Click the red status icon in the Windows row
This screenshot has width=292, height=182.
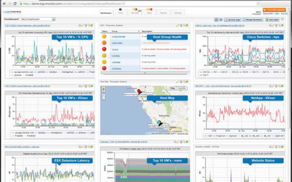point(104,68)
